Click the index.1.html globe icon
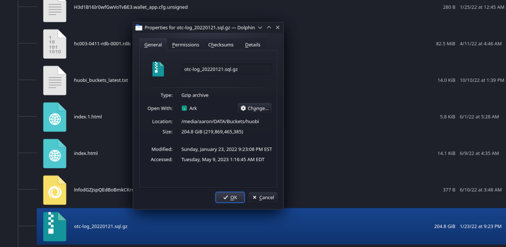Image resolution: width=506 pixels, height=247 pixels. (55, 117)
